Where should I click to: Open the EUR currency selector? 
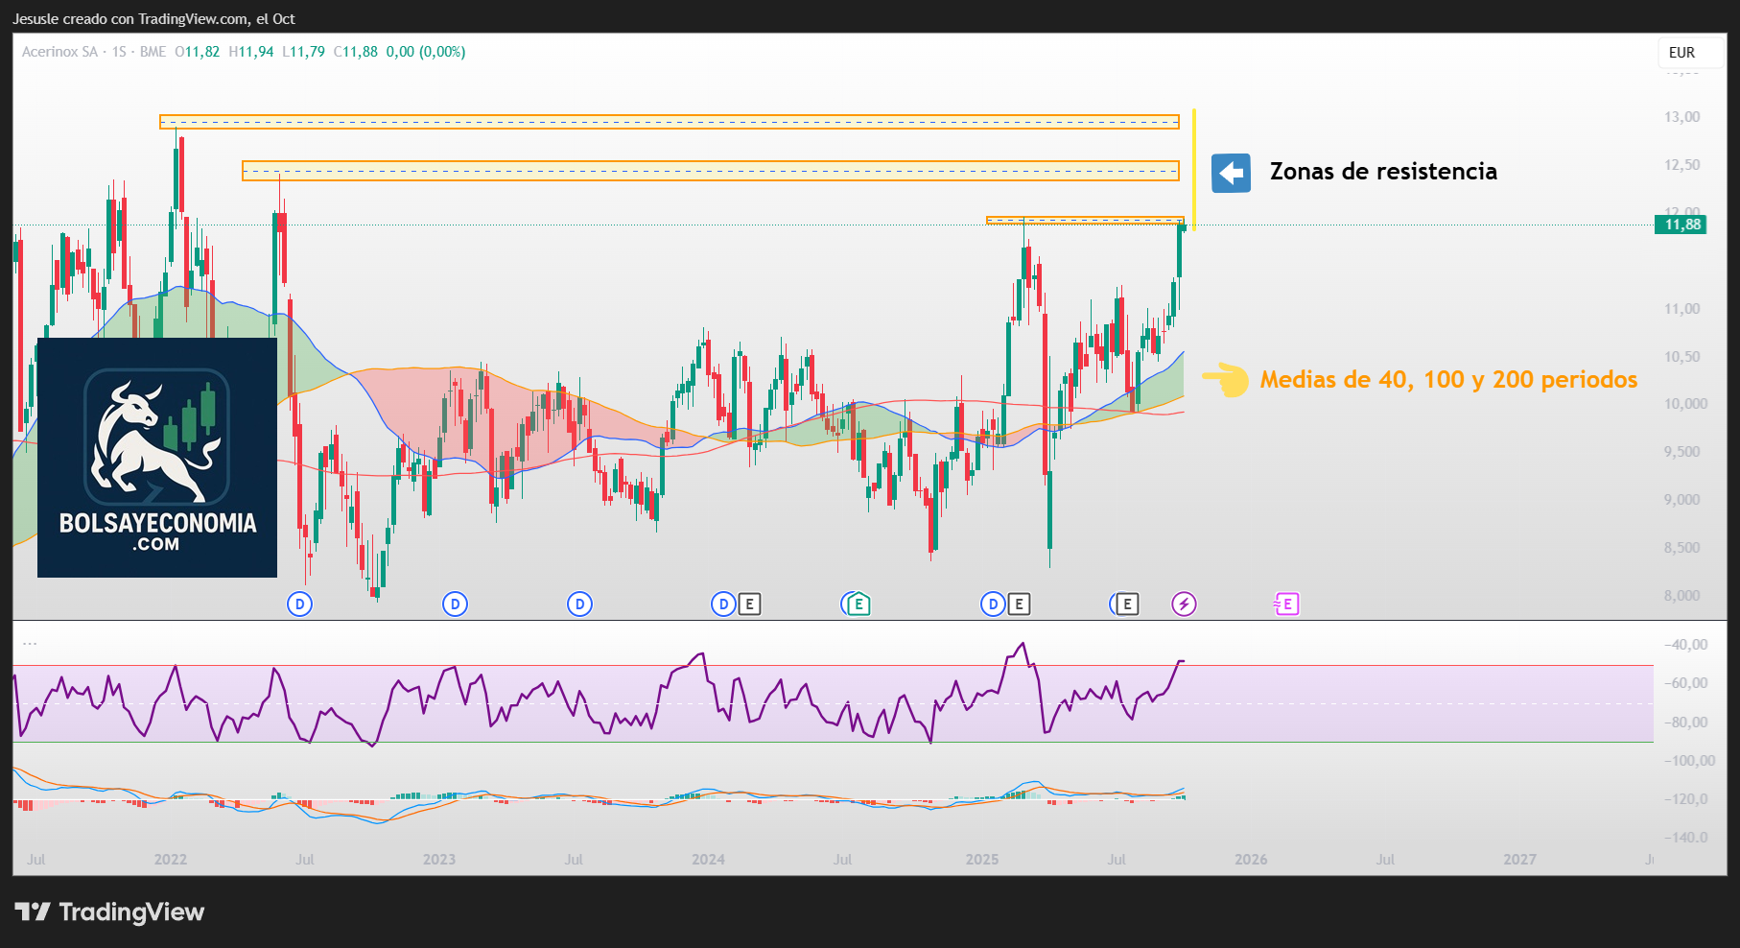click(x=1681, y=53)
